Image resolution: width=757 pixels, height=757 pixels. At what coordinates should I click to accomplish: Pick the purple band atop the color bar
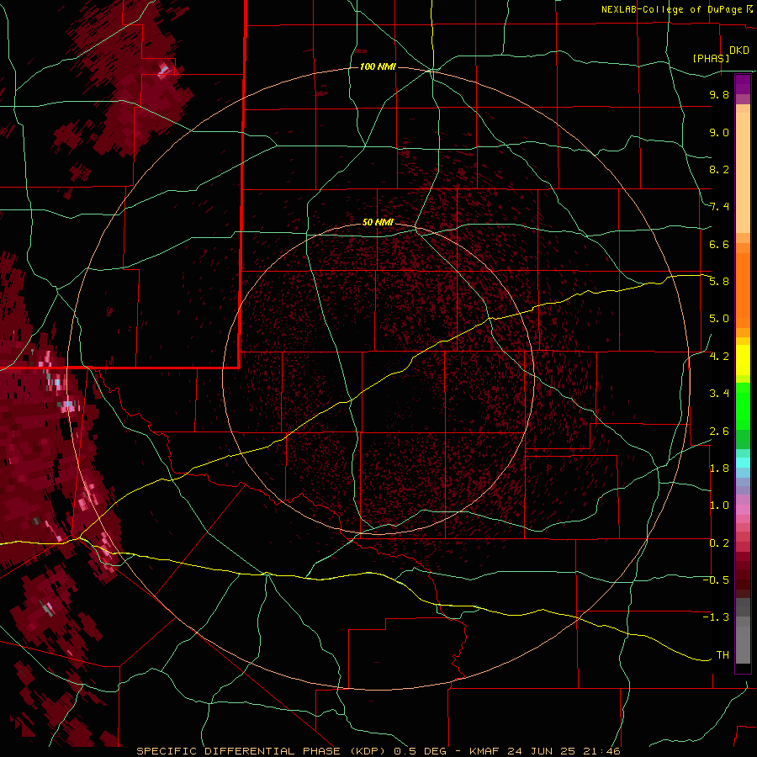[743, 84]
